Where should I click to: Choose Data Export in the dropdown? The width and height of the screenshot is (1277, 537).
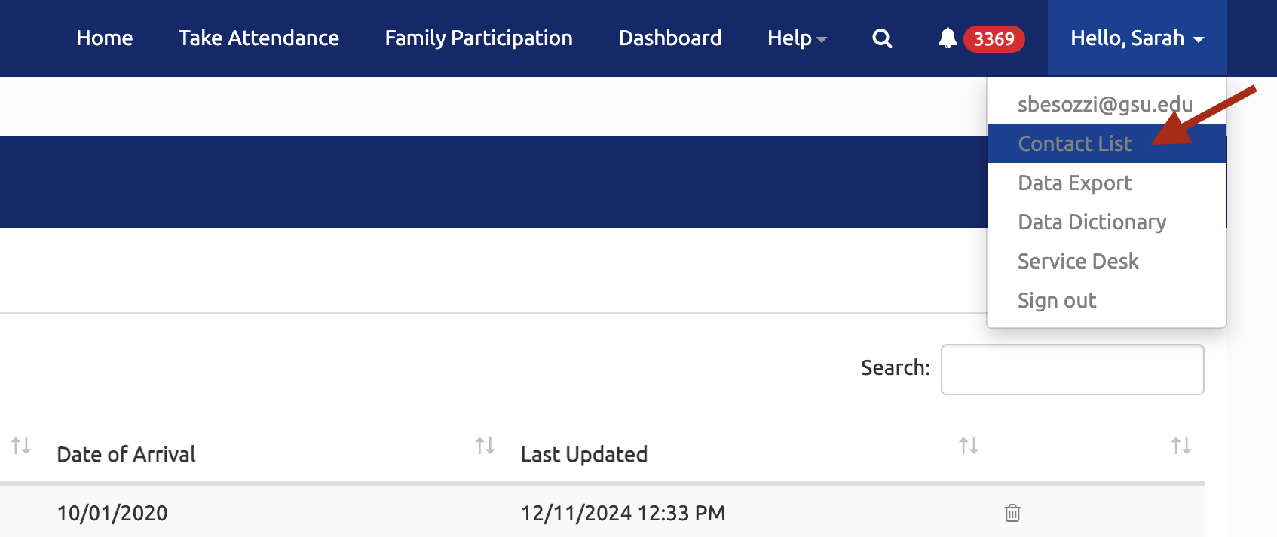(1074, 183)
